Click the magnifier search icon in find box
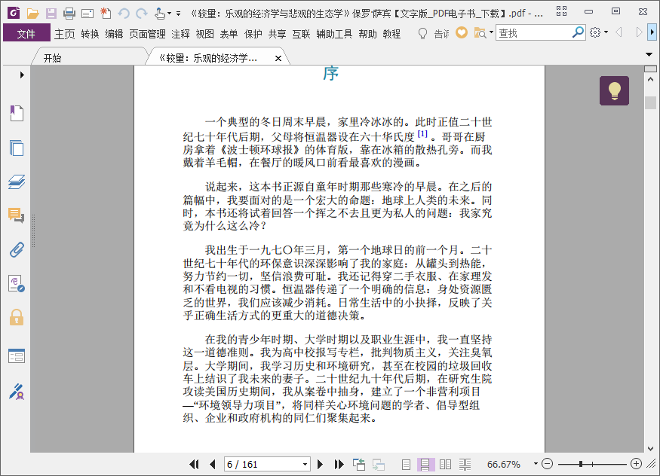The image size is (660, 476). point(578,32)
